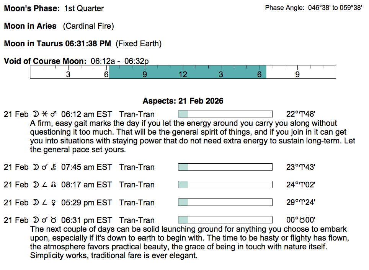Click the Moon glyph in the 07:45 am row
The width and height of the screenshot is (369, 270).
click(36, 167)
